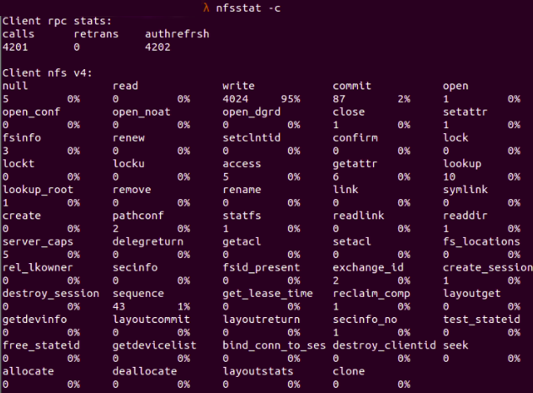Click the 'create_session' operation label
The width and height of the screenshot is (533, 393).
[x=488, y=267]
